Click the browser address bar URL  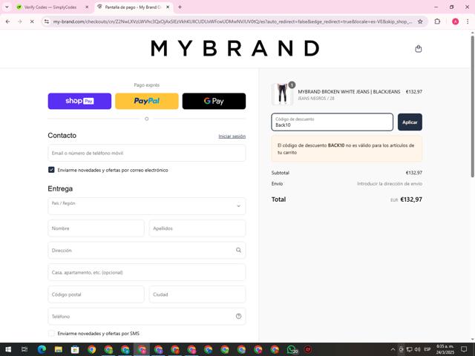coord(232,22)
